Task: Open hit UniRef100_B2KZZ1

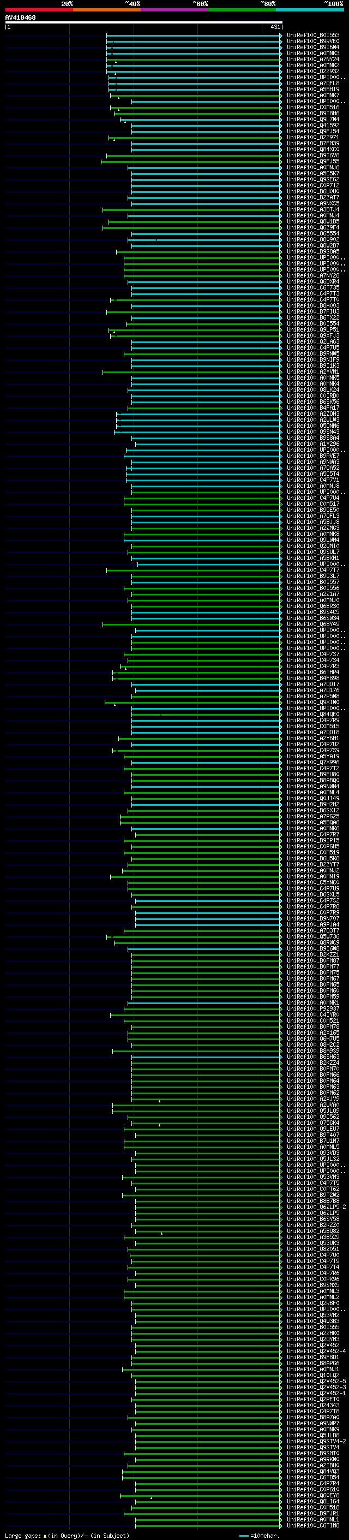Action: (312, 955)
